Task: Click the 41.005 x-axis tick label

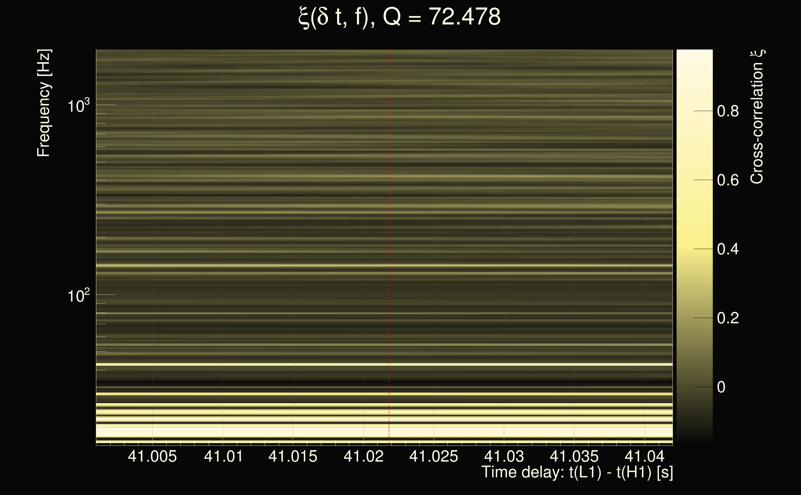Action: pos(152,456)
